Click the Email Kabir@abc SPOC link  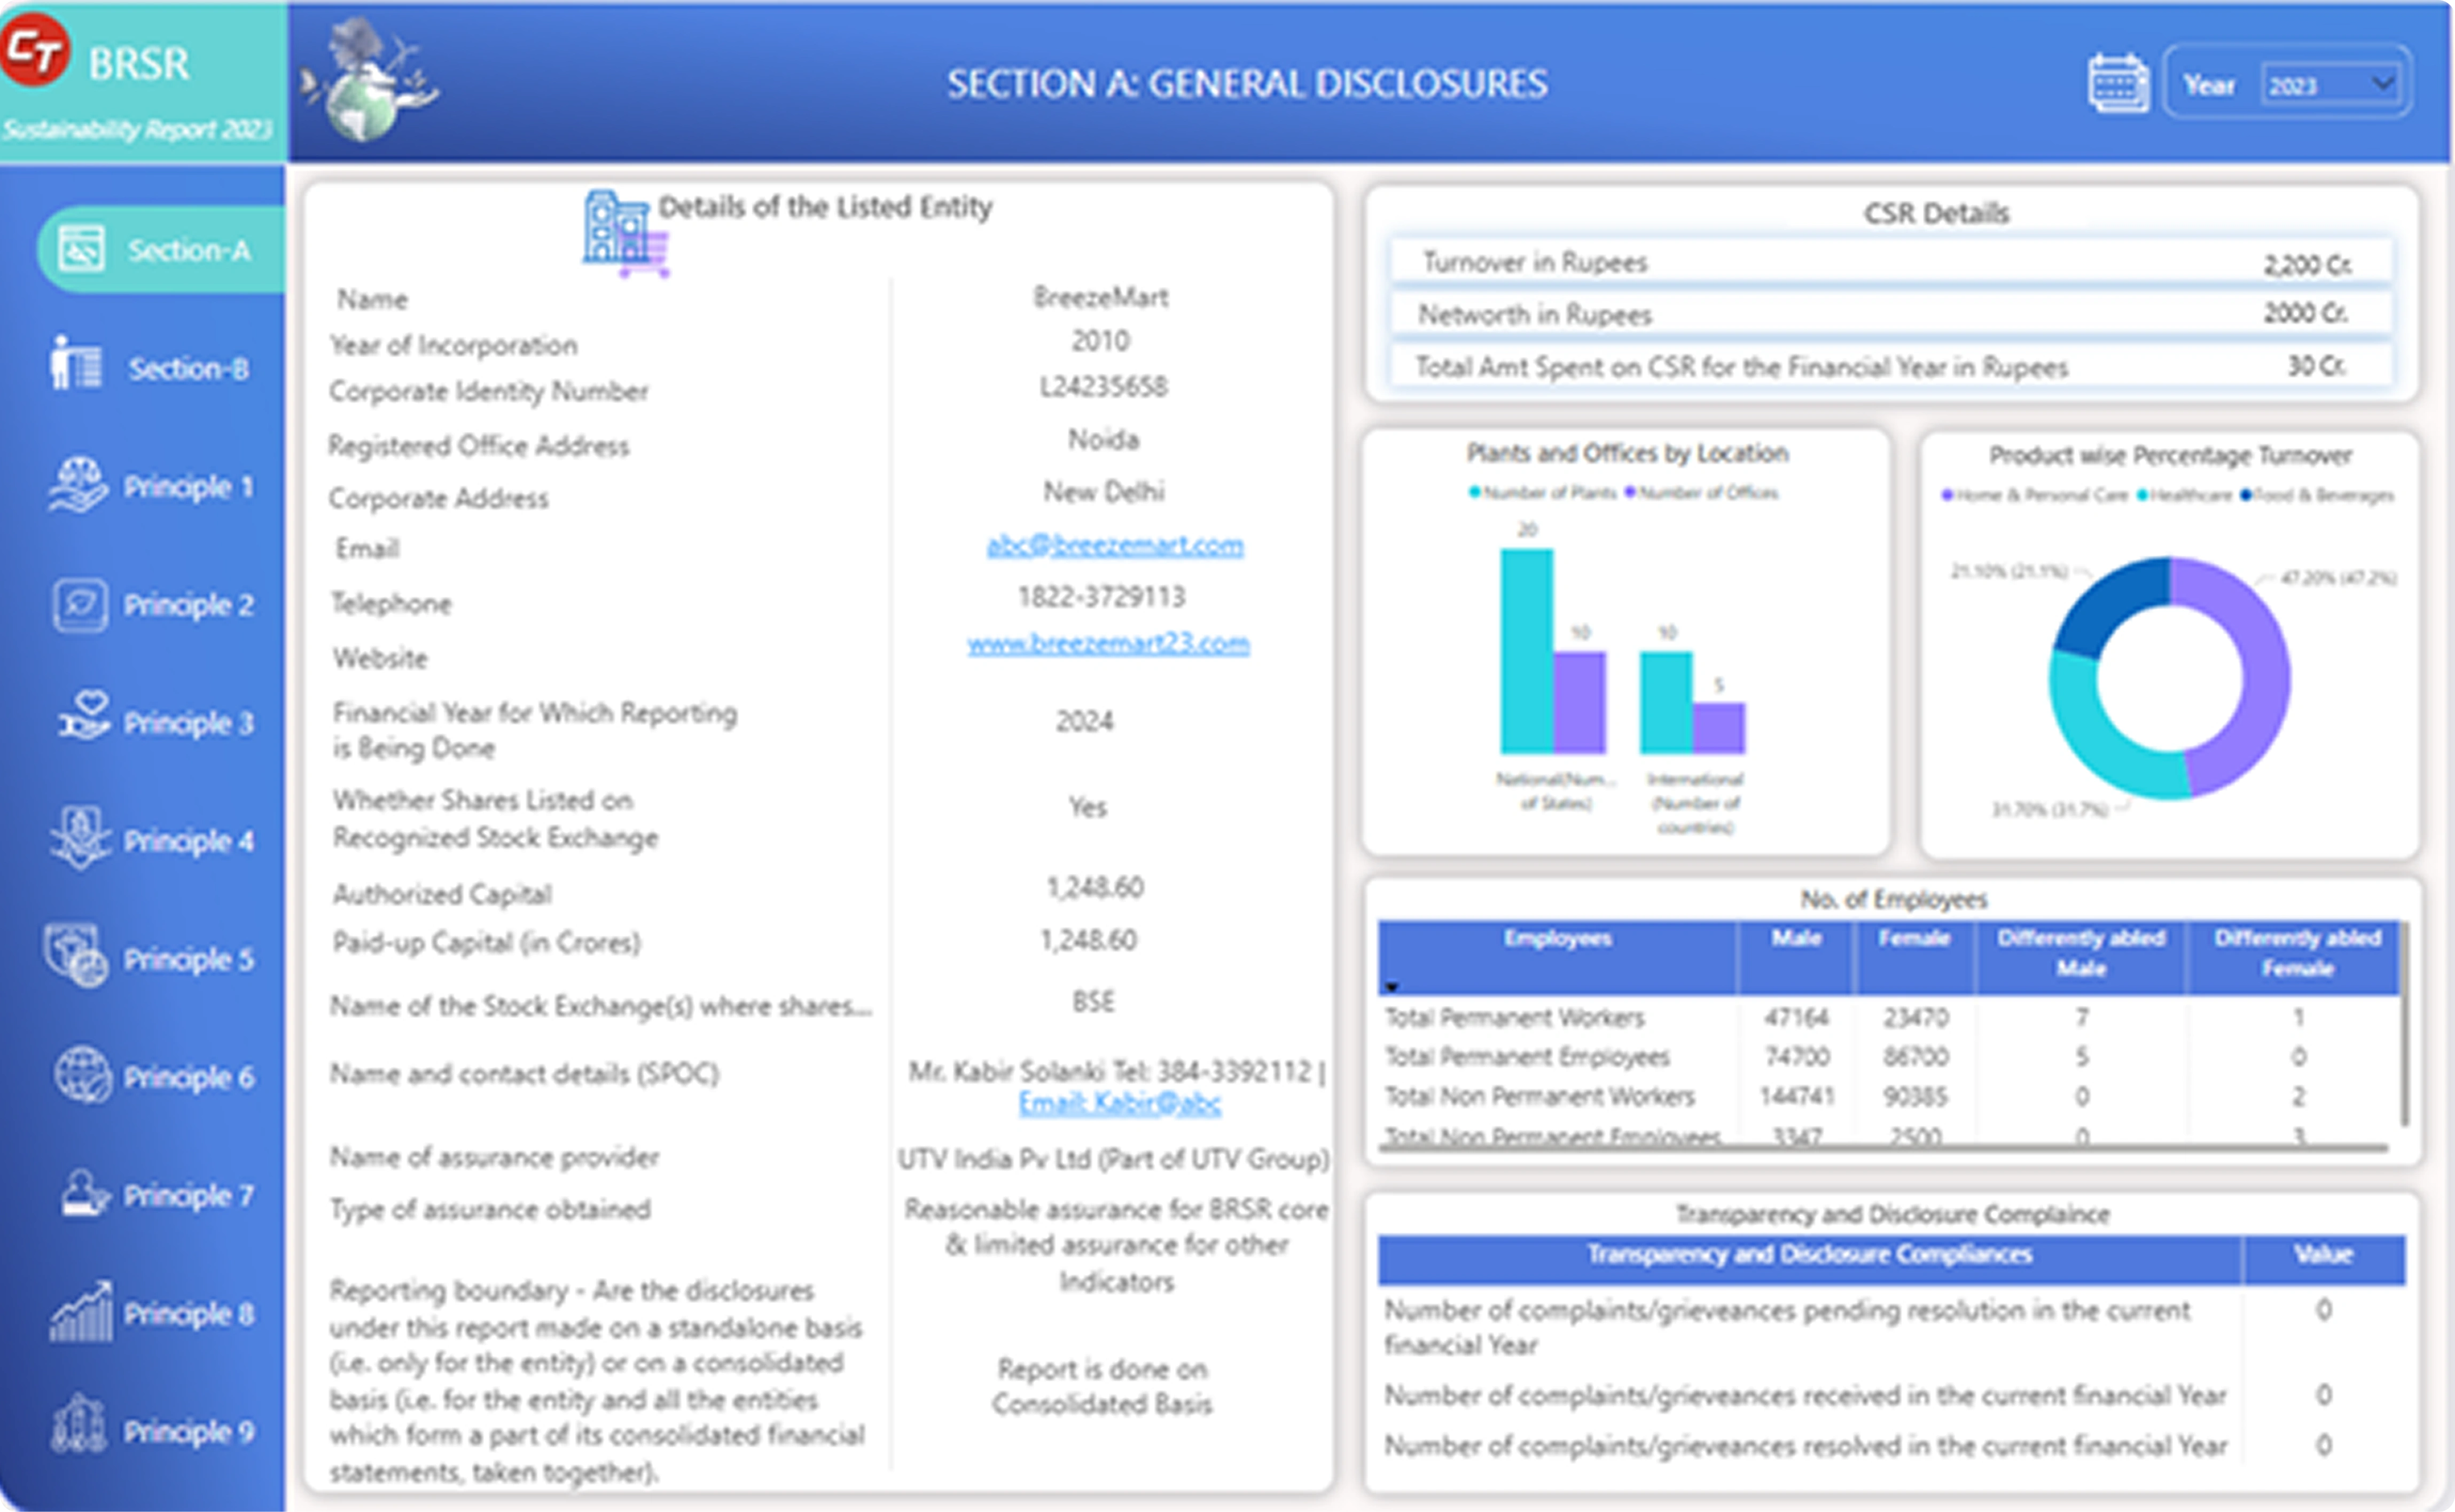1119,1103
